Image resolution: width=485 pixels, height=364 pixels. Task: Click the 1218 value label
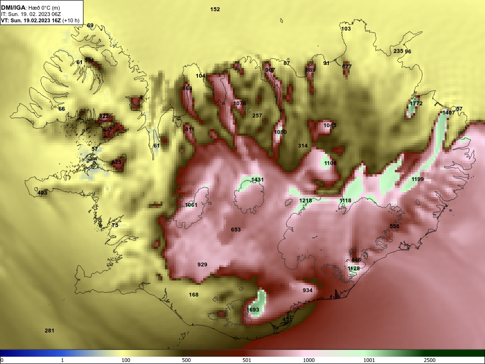pyautogui.click(x=306, y=200)
